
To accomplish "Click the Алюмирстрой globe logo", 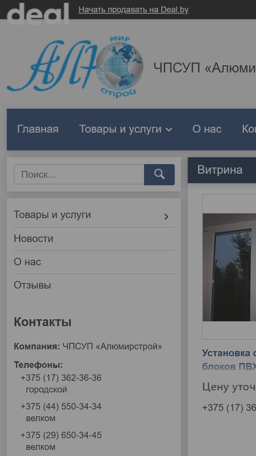I will point(75,67).
